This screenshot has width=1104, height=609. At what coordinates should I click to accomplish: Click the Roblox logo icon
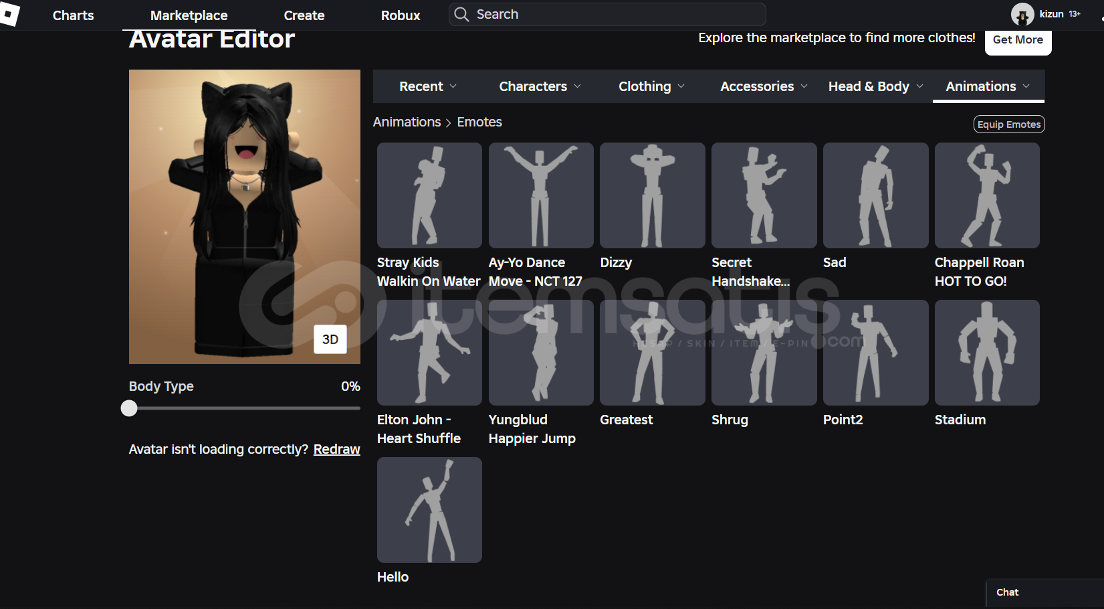click(9, 14)
